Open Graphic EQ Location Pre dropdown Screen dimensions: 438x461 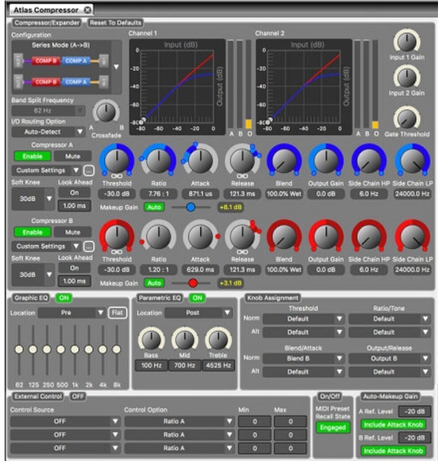click(x=71, y=313)
